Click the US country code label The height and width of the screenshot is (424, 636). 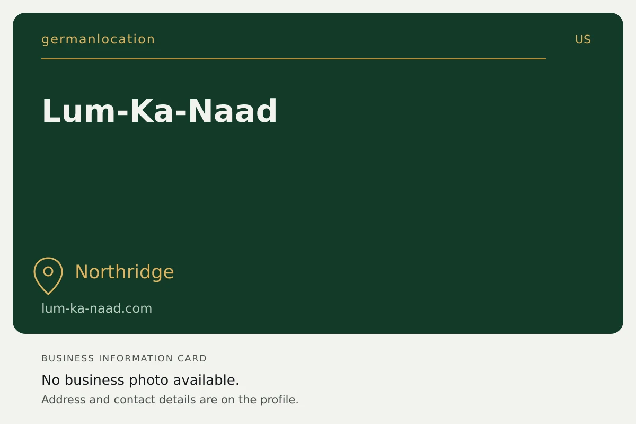[583, 40]
